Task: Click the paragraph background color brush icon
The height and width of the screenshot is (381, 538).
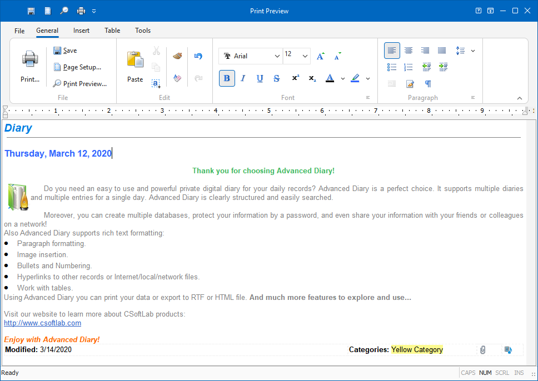Action: 410,84
